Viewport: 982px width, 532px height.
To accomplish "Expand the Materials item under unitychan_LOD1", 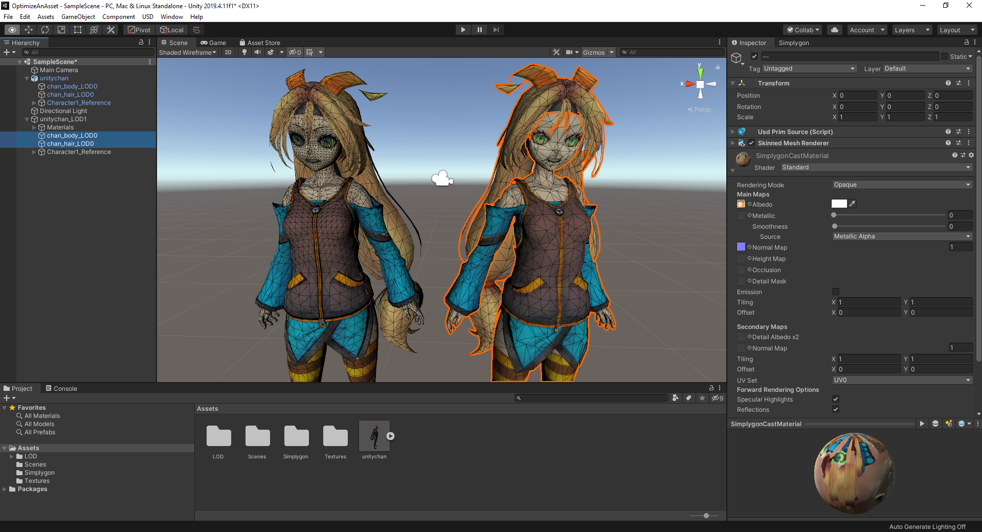I will coord(33,127).
